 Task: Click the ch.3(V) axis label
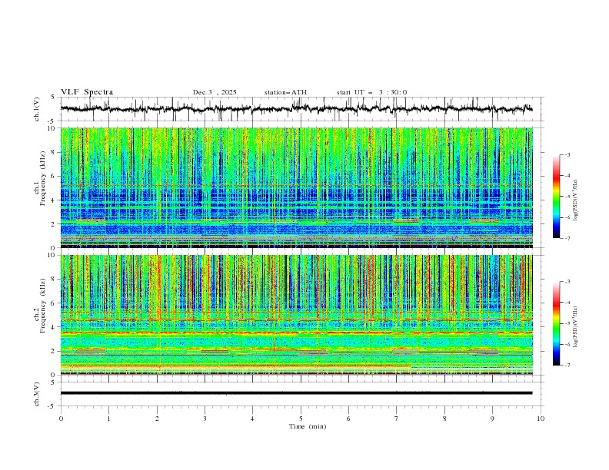[38, 393]
